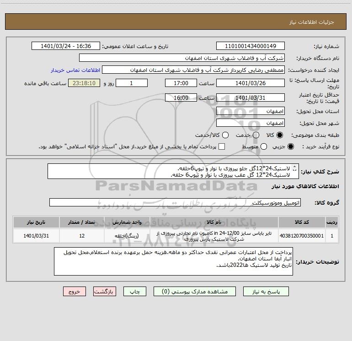This screenshot has width=352, height=341.
Task: Open مشاهده مدارک پیوستی (0) button
Action: click(x=195, y=292)
